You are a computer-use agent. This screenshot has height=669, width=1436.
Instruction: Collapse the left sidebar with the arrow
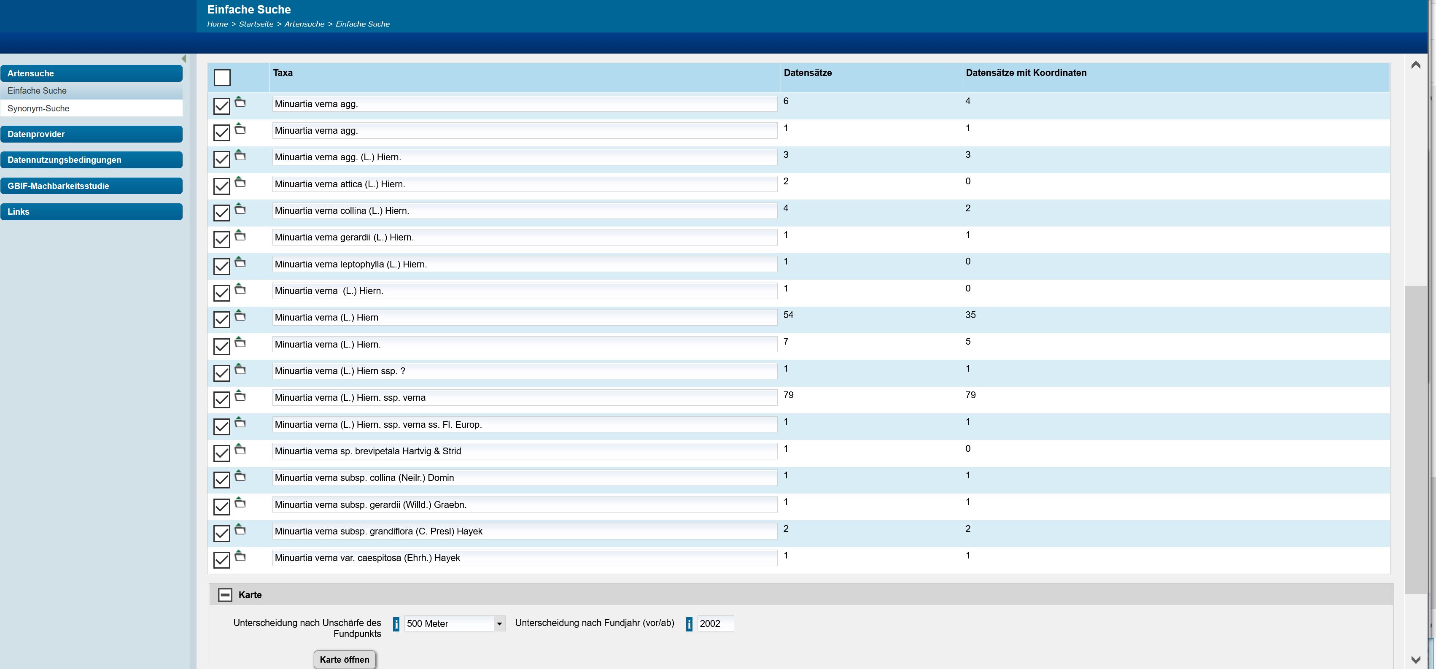click(184, 59)
